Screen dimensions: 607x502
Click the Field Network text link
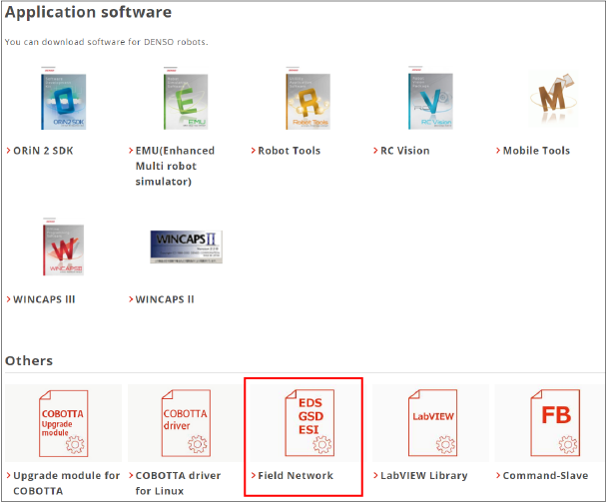click(x=296, y=476)
